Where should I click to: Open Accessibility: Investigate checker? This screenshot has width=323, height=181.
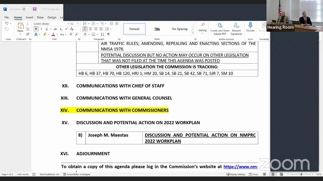(77, 174)
